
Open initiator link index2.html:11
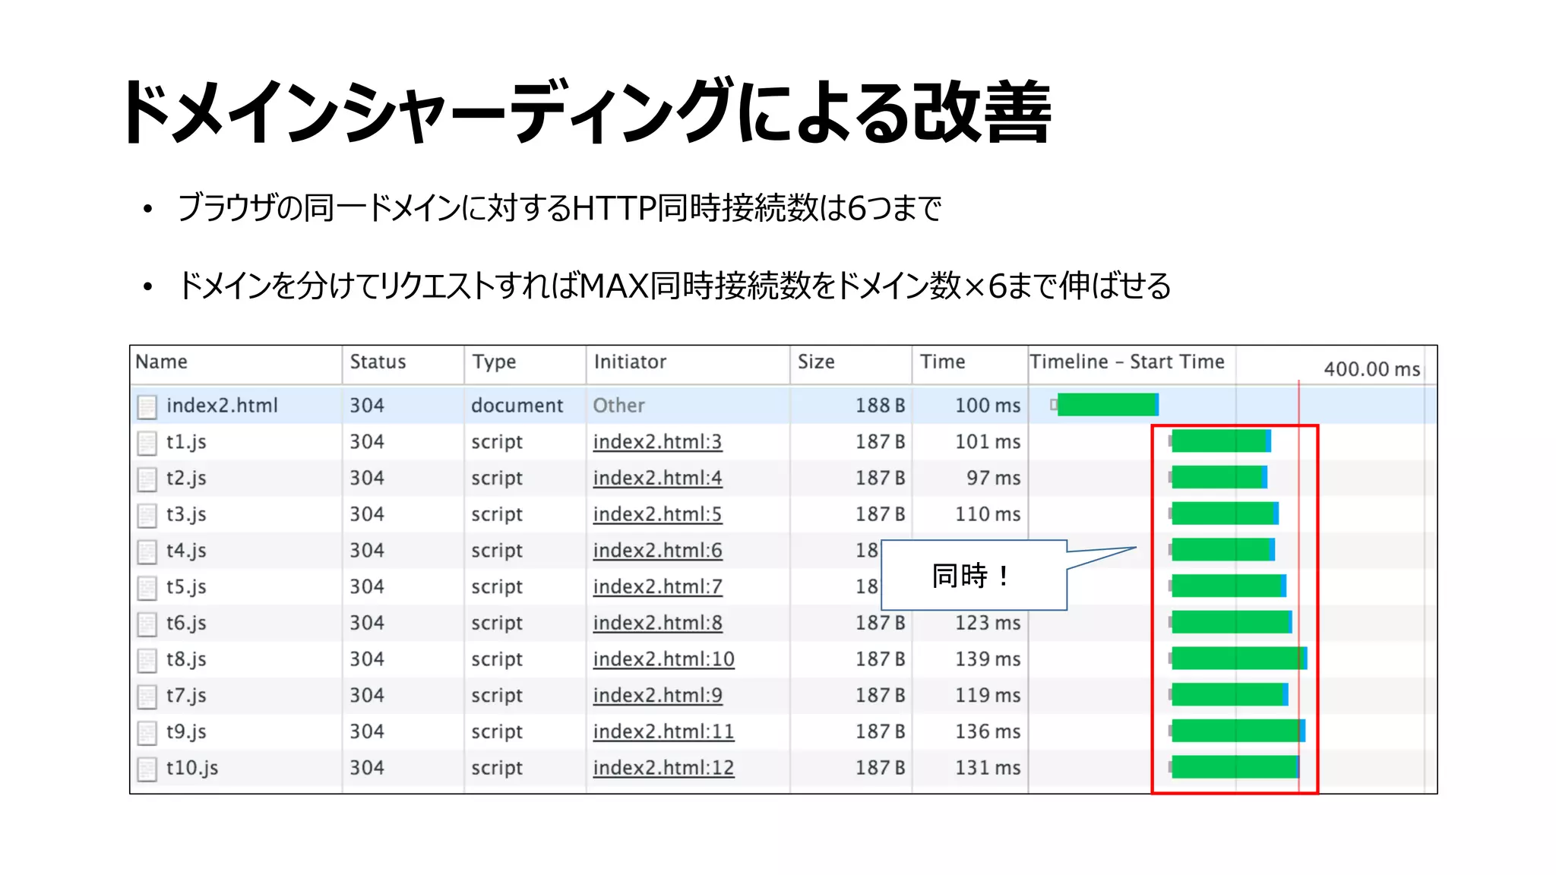[x=663, y=731]
